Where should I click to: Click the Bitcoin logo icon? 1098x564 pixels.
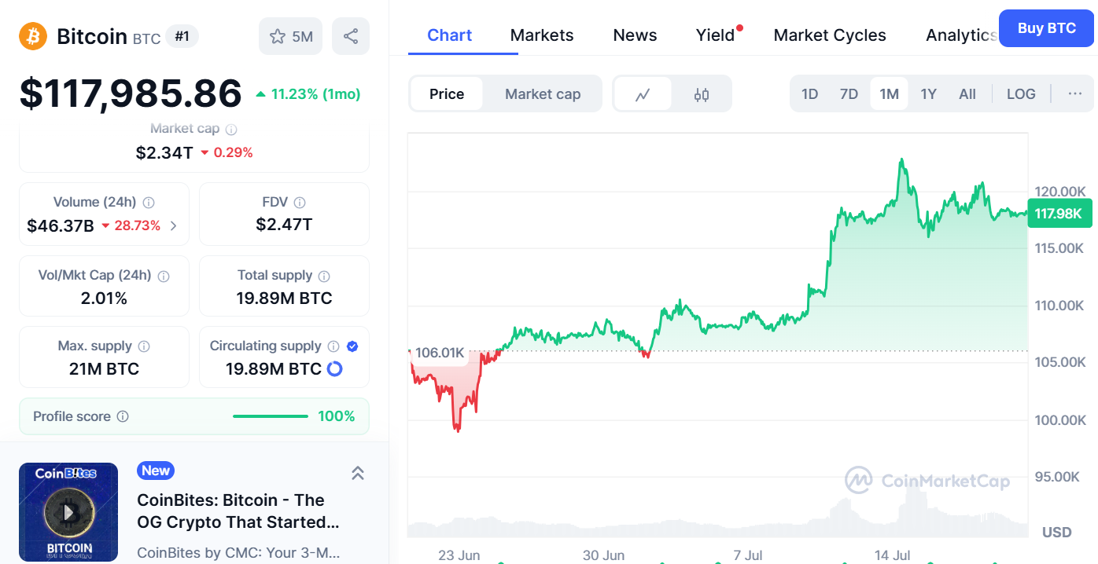(33, 36)
